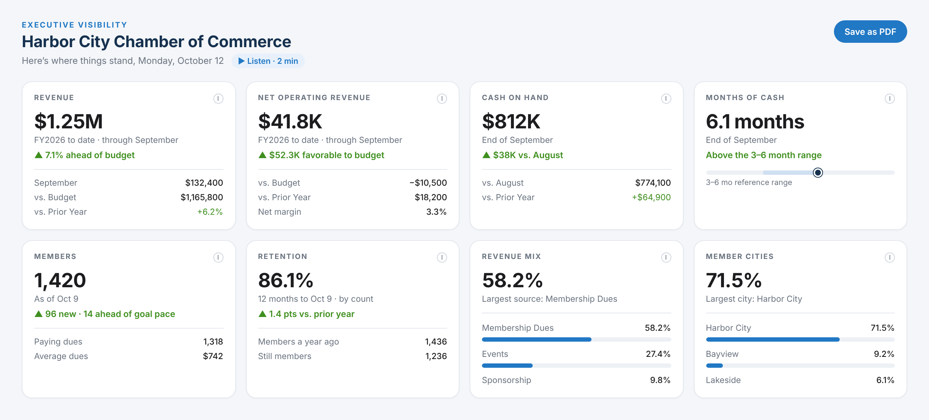Click the 6.1 months value
The image size is (929, 420).
point(755,121)
